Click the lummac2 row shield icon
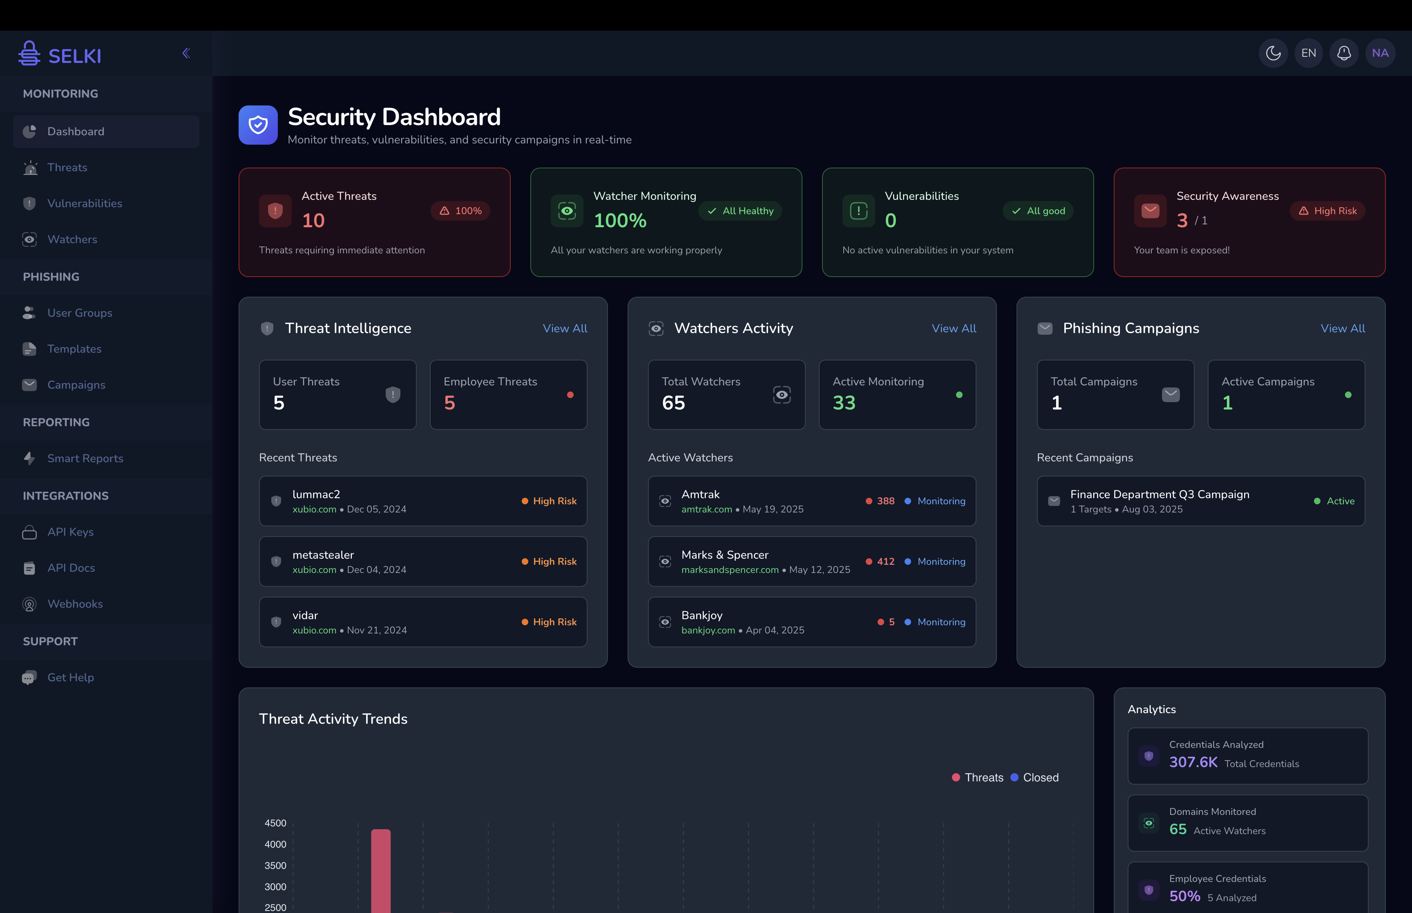Screen dimensions: 1412x913 tap(276, 501)
